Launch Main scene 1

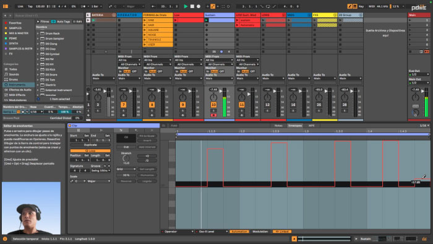tap(409, 20)
